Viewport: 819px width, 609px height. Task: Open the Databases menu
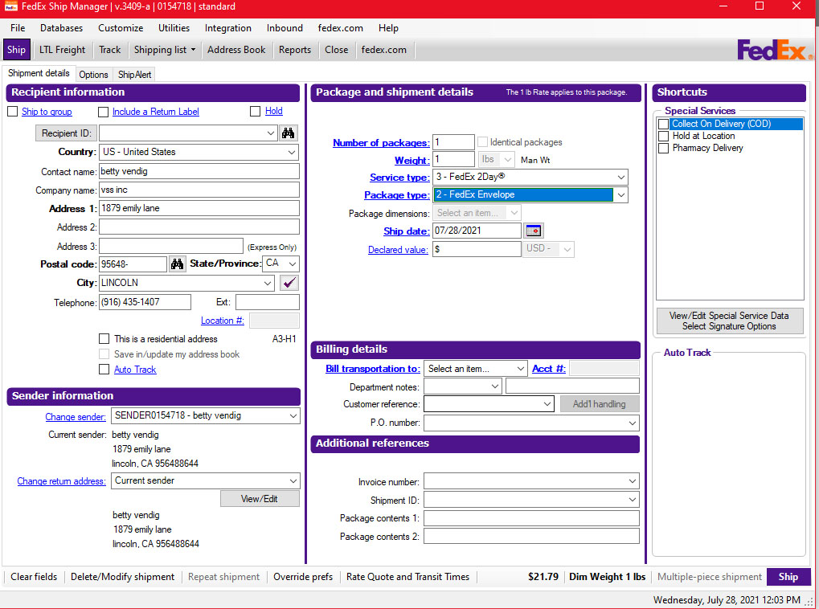click(61, 28)
